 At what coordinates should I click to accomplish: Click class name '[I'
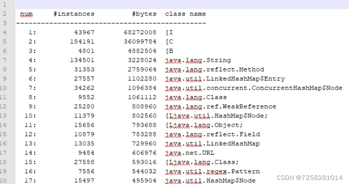[x=169, y=33]
